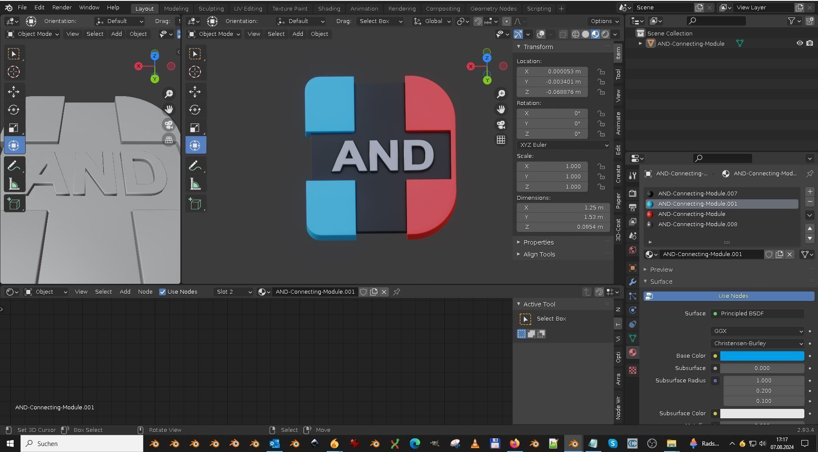The height and width of the screenshot is (452, 818).
Task: Open the Slot 2 dropdown in node editor
Action: pos(233,292)
